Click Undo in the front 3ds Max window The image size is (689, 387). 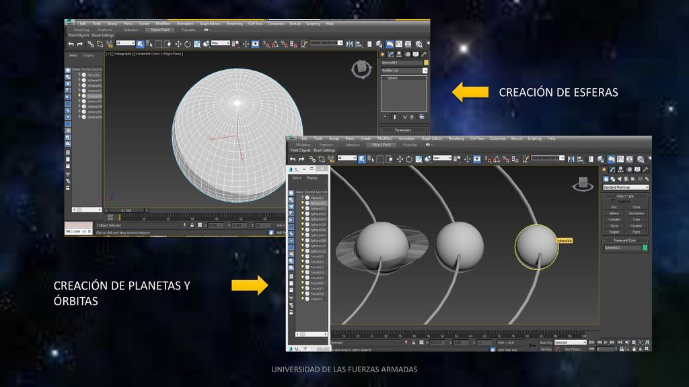click(293, 159)
